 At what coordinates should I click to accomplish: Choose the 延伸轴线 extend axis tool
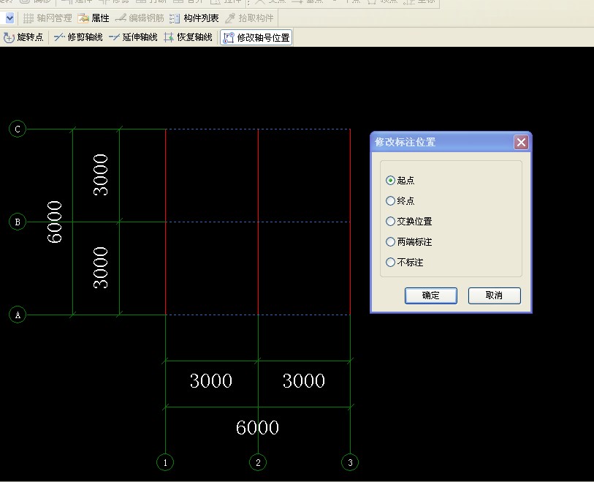point(133,37)
